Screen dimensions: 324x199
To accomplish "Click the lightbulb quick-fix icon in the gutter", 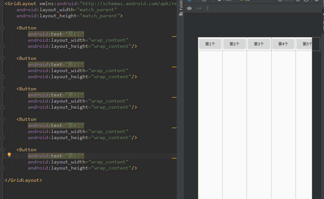I will tap(9, 155).
